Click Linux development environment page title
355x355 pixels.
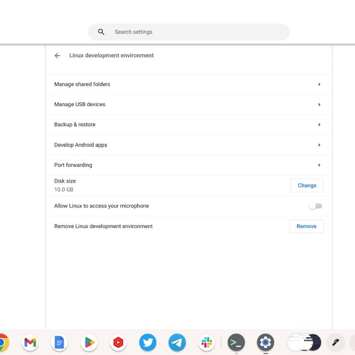(x=111, y=55)
